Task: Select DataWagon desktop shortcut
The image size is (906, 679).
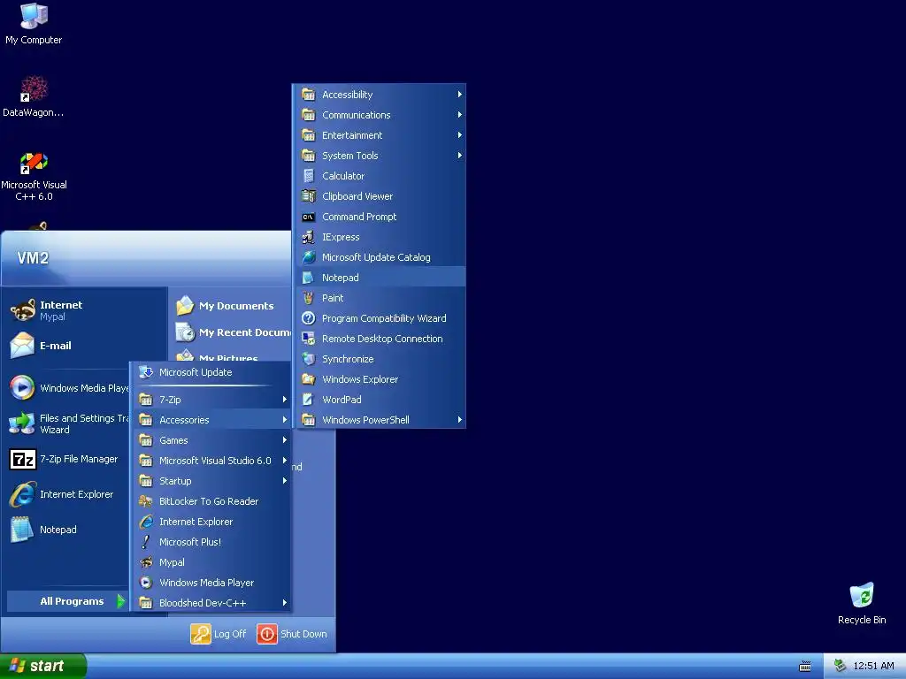Action: [x=34, y=96]
